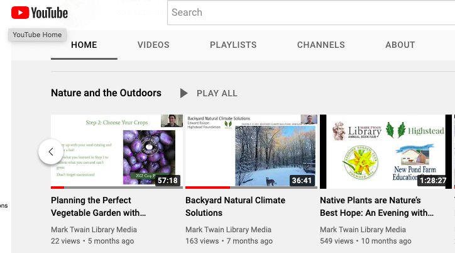Image resolution: width=455 pixels, height=253 pixels.
Task: Open the snowy Backyard Natural Climate Solutions thumbnail
Action: click(x=251, y=150)
